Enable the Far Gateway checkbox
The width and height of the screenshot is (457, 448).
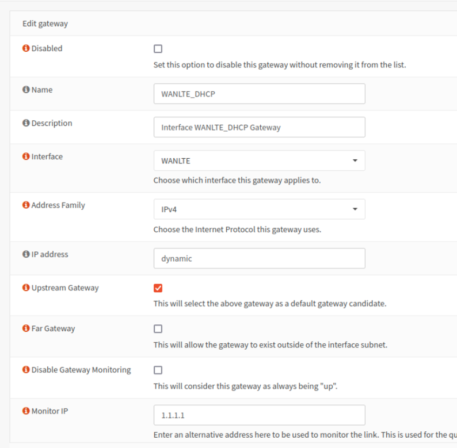coord(158,329)
